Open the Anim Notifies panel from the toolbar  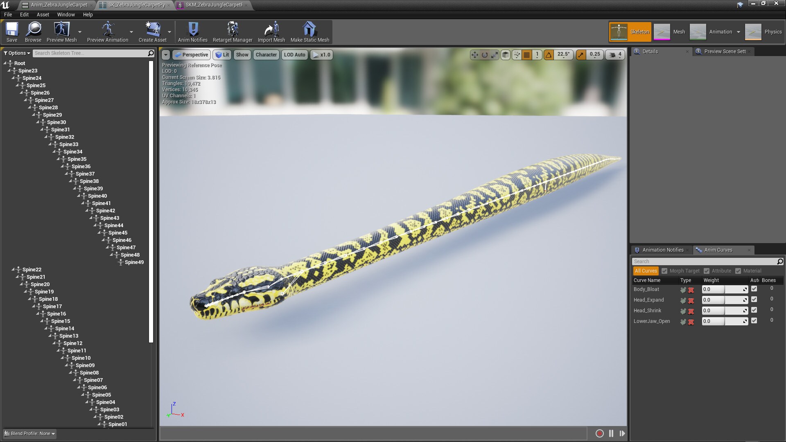click(x=192, y=32)
